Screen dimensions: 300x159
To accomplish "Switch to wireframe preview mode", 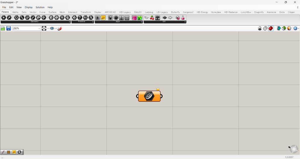I will click(265, 28).
